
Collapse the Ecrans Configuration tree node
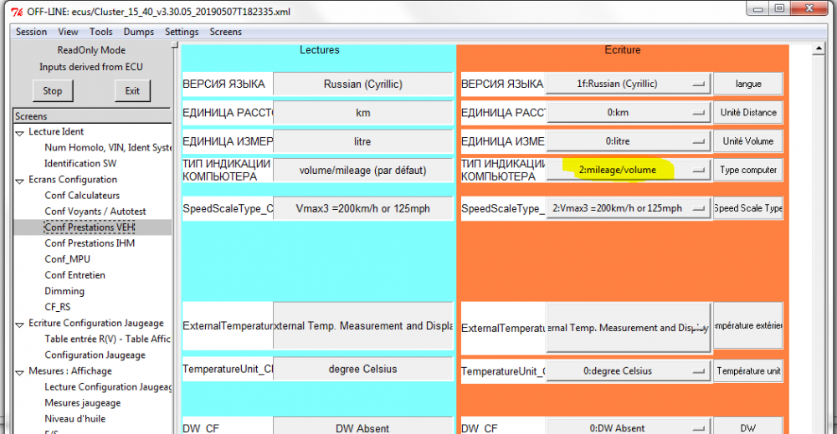click(20, 181)
